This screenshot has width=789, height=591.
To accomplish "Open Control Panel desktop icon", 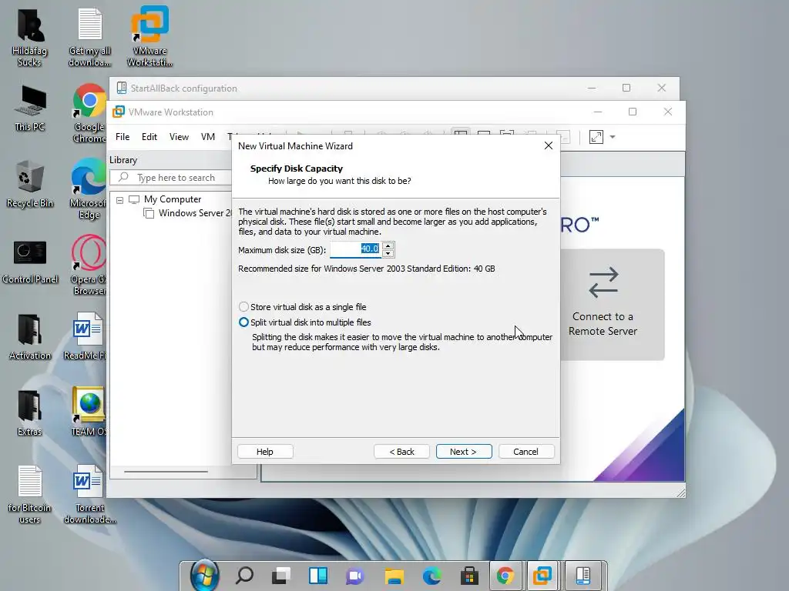I will [30, 262].
